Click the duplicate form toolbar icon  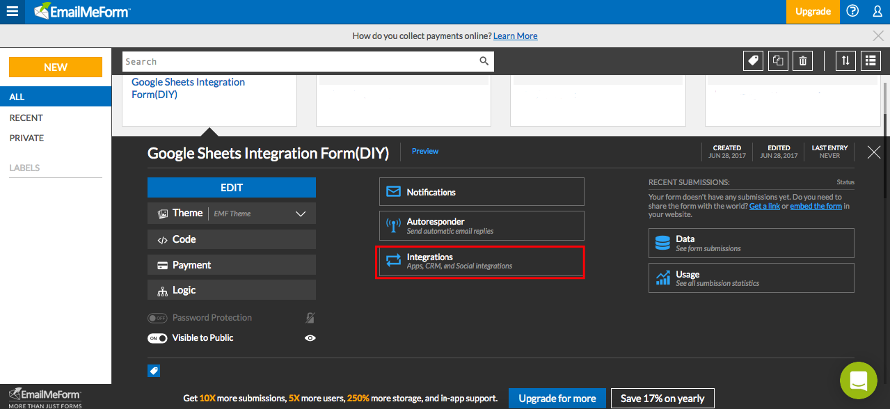(x=778, y=61)
